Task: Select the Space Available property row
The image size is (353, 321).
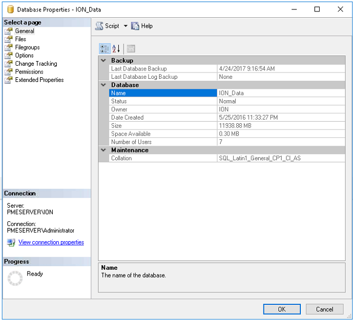Action: pyautogui.click(x=227, y=134)
